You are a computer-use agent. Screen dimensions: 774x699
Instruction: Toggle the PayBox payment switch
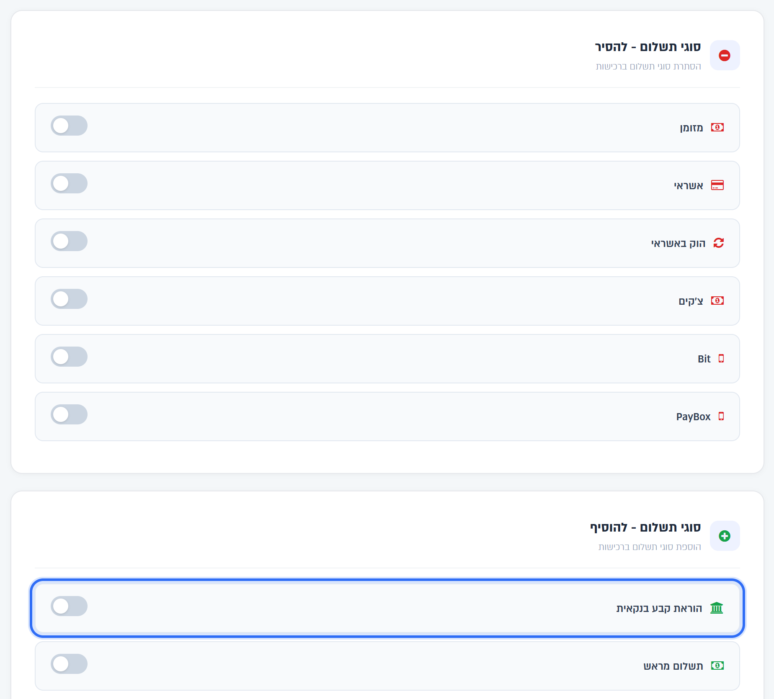click(69, 414)
